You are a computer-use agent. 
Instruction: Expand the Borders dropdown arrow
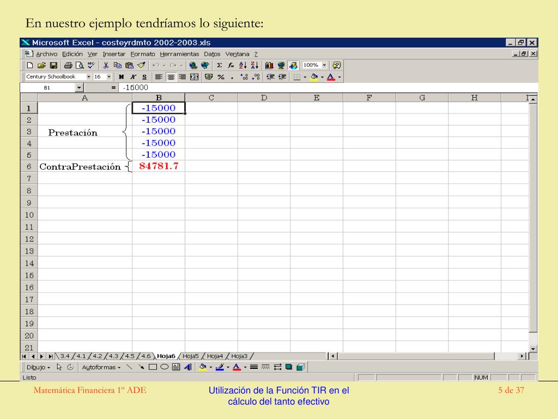point(305,77)
